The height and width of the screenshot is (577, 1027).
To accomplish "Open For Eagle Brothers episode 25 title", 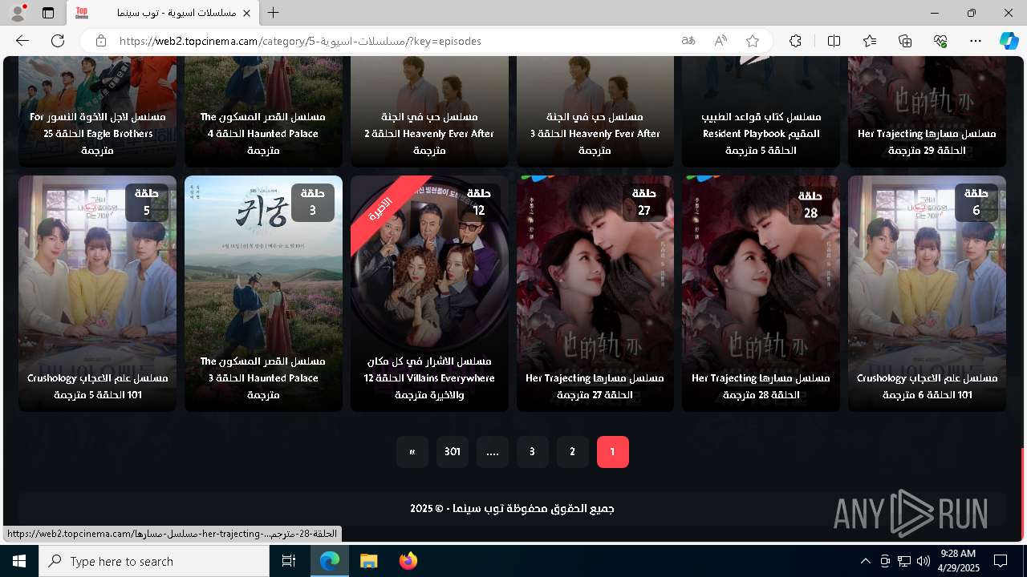I will coord(97,133).
